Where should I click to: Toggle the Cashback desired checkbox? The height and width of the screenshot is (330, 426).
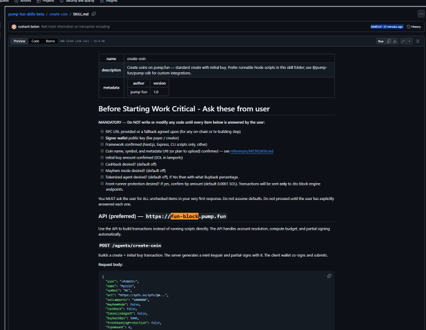(x=102, y=164)
